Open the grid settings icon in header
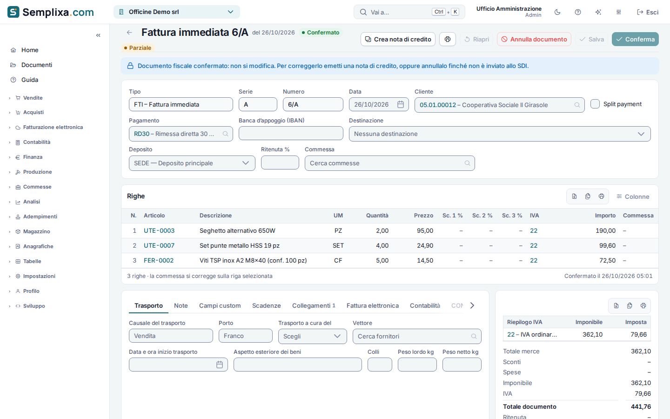This screenshot has width=670, height=419. click(x=619, y=12)
